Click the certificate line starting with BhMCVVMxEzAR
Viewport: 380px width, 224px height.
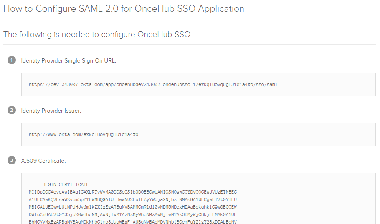click(132, 222)
